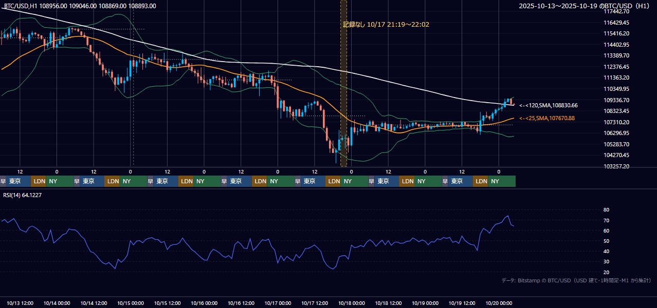Click RSI axis level 70
Screen dimensions: 657x308
606,220
